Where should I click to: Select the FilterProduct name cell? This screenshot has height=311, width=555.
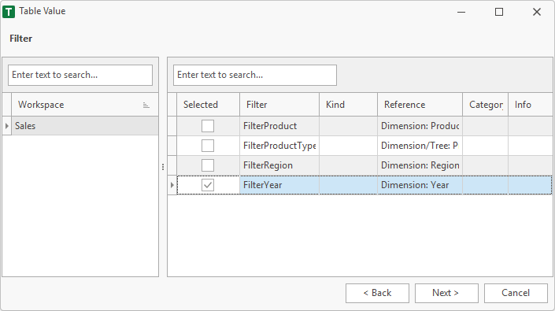tap(279, 126)
